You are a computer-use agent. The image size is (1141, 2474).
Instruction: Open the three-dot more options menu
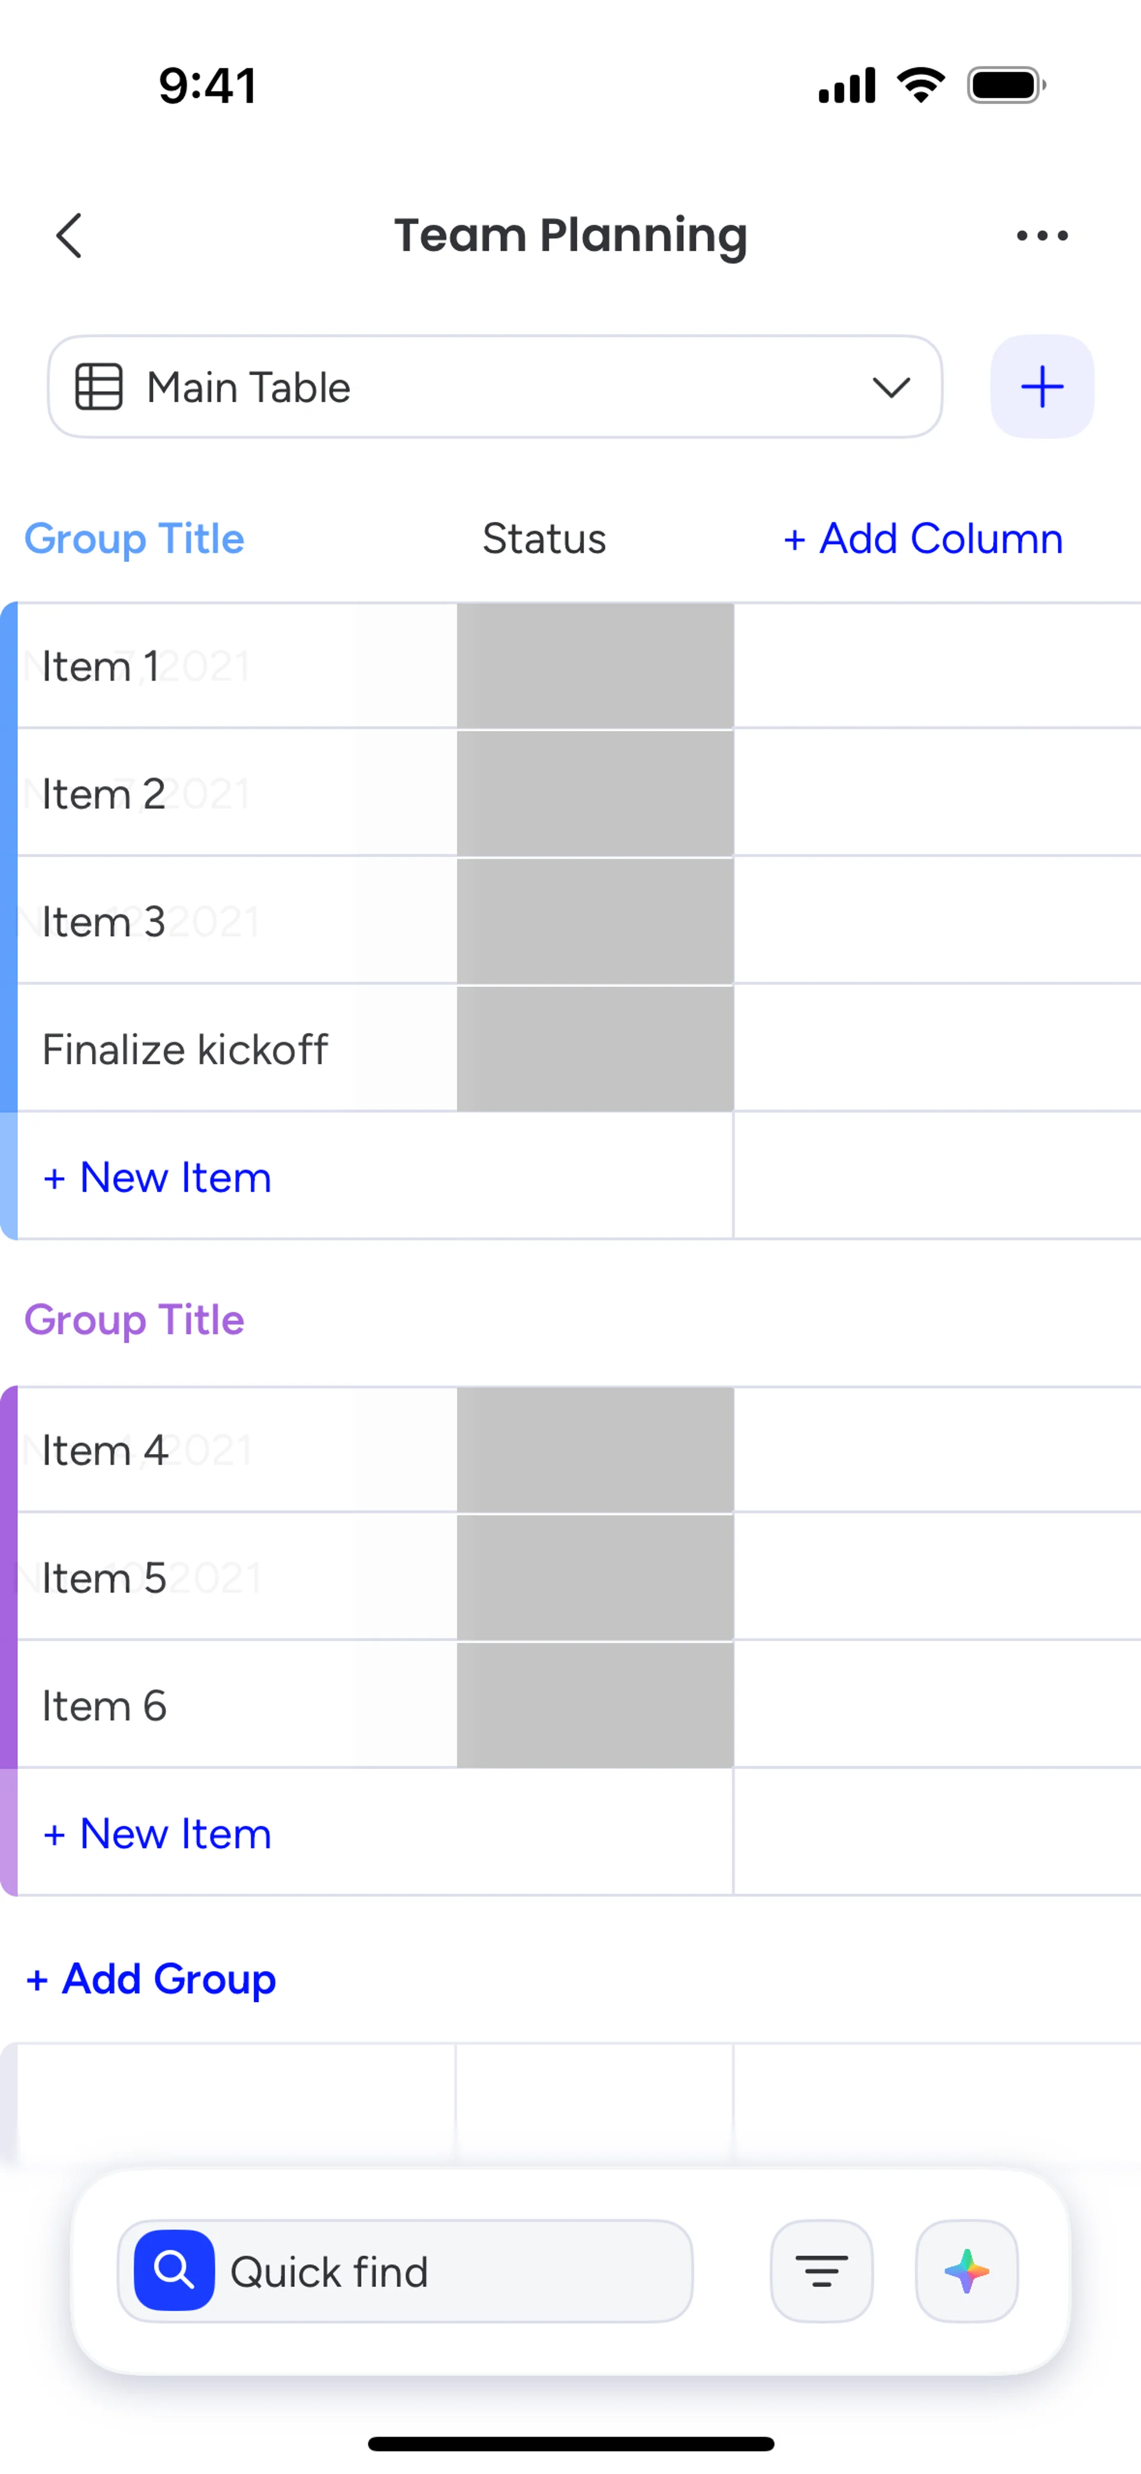coord(1042,235)
